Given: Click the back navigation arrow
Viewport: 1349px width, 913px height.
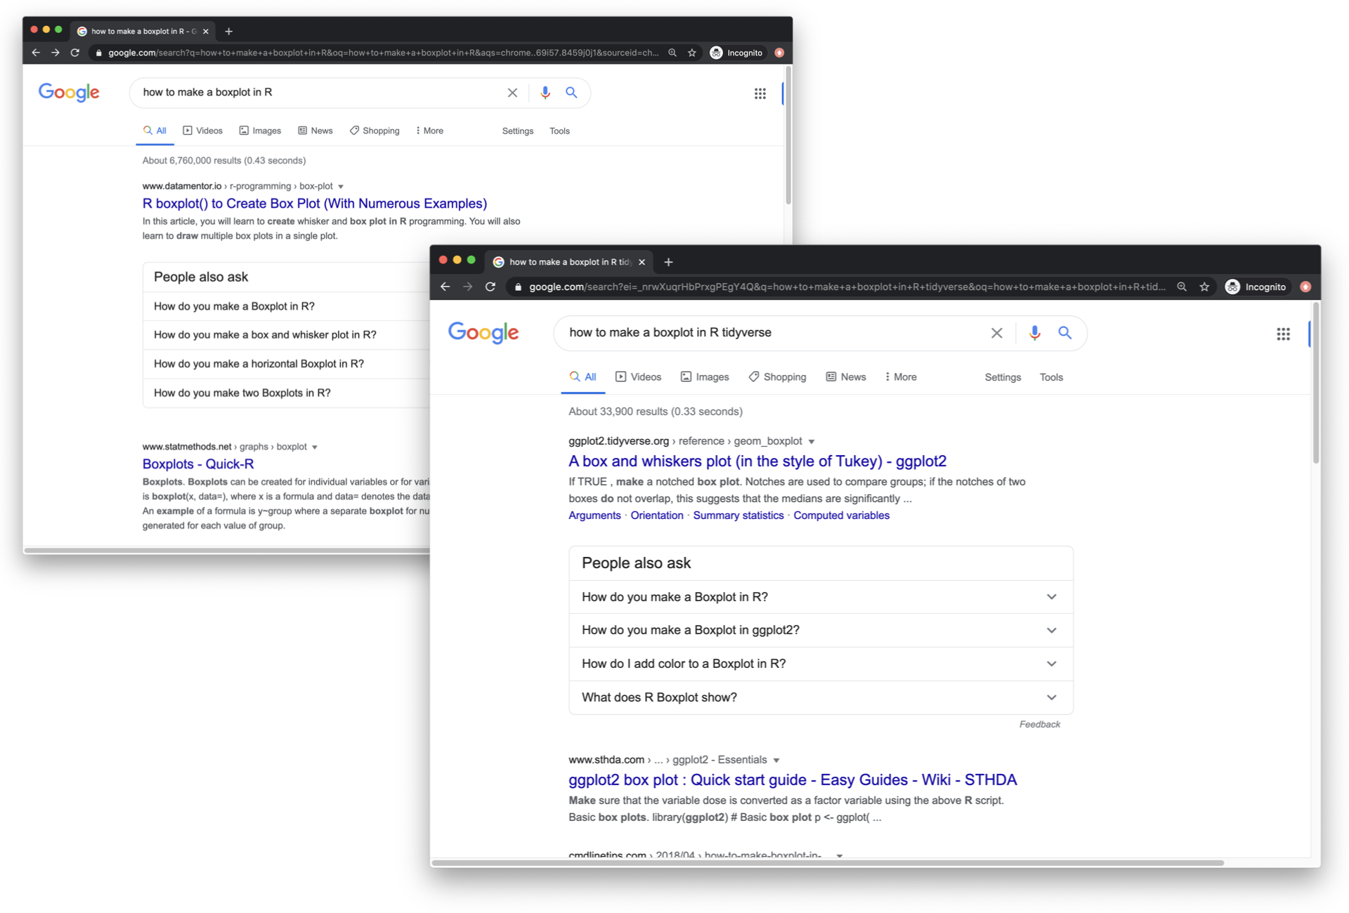Looking at the screenshot, I should pyautogui.click(x=445, y=287).
